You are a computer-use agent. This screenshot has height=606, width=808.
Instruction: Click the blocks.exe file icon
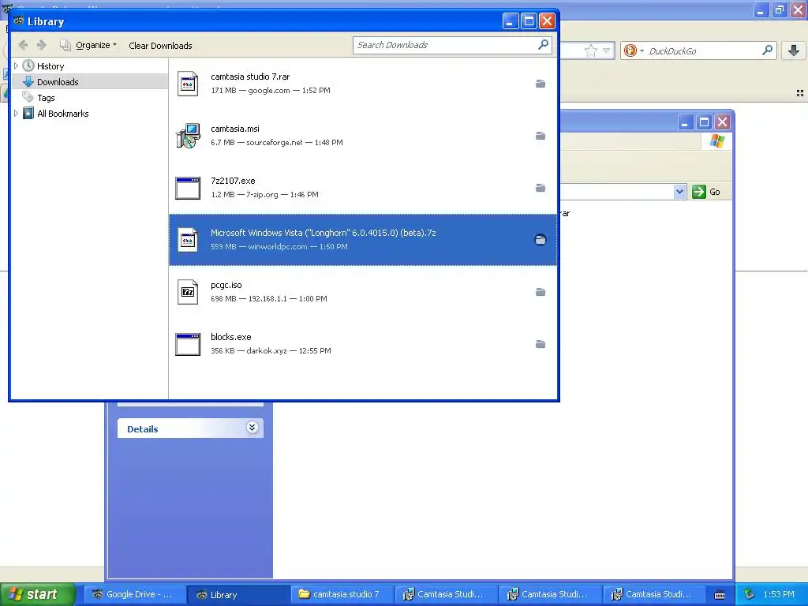[188, 344]
